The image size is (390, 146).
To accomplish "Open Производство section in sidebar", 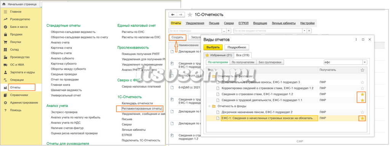I will click(20, 57).
